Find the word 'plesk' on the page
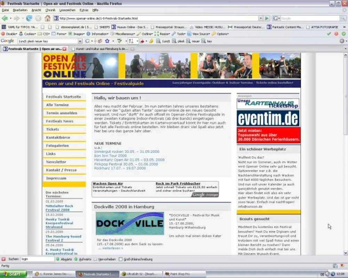The width and height of the screenshot is (348, 278). [179, 41]
